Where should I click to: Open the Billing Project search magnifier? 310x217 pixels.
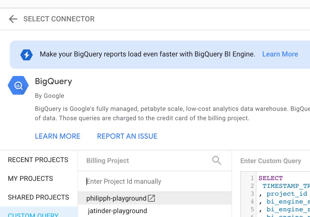click(x=217, y=161)
